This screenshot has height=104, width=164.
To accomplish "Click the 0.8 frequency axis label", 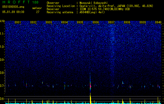I will click(2, 73).
